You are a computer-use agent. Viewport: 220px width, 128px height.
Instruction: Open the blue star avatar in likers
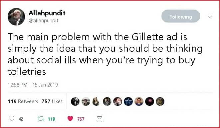tap(128, 101)
